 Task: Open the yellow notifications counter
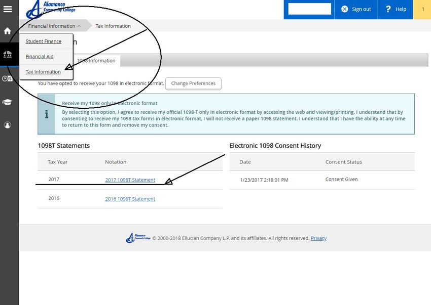[x=422, y=10]
